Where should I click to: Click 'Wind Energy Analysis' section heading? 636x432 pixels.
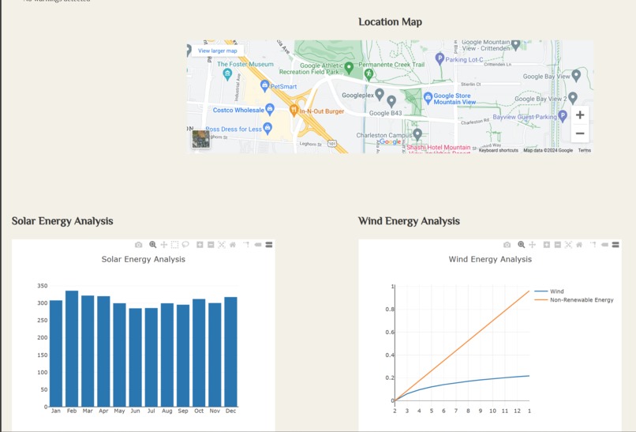click(409, 221)
